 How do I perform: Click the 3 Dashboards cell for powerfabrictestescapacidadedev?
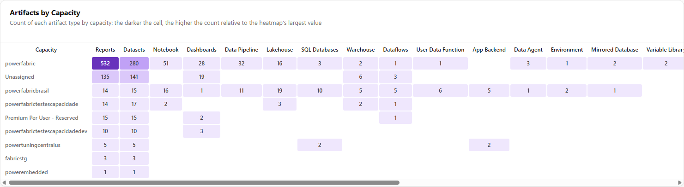(x=201, y=131)
